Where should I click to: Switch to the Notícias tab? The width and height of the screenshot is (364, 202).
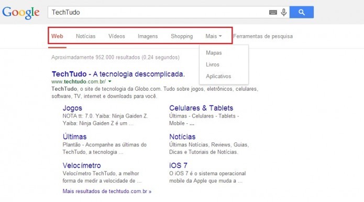click(86, 36)
